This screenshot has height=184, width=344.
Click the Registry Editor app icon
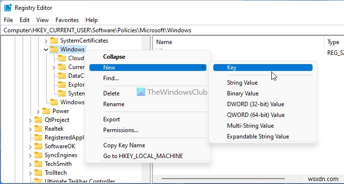(x=8, y=8)
